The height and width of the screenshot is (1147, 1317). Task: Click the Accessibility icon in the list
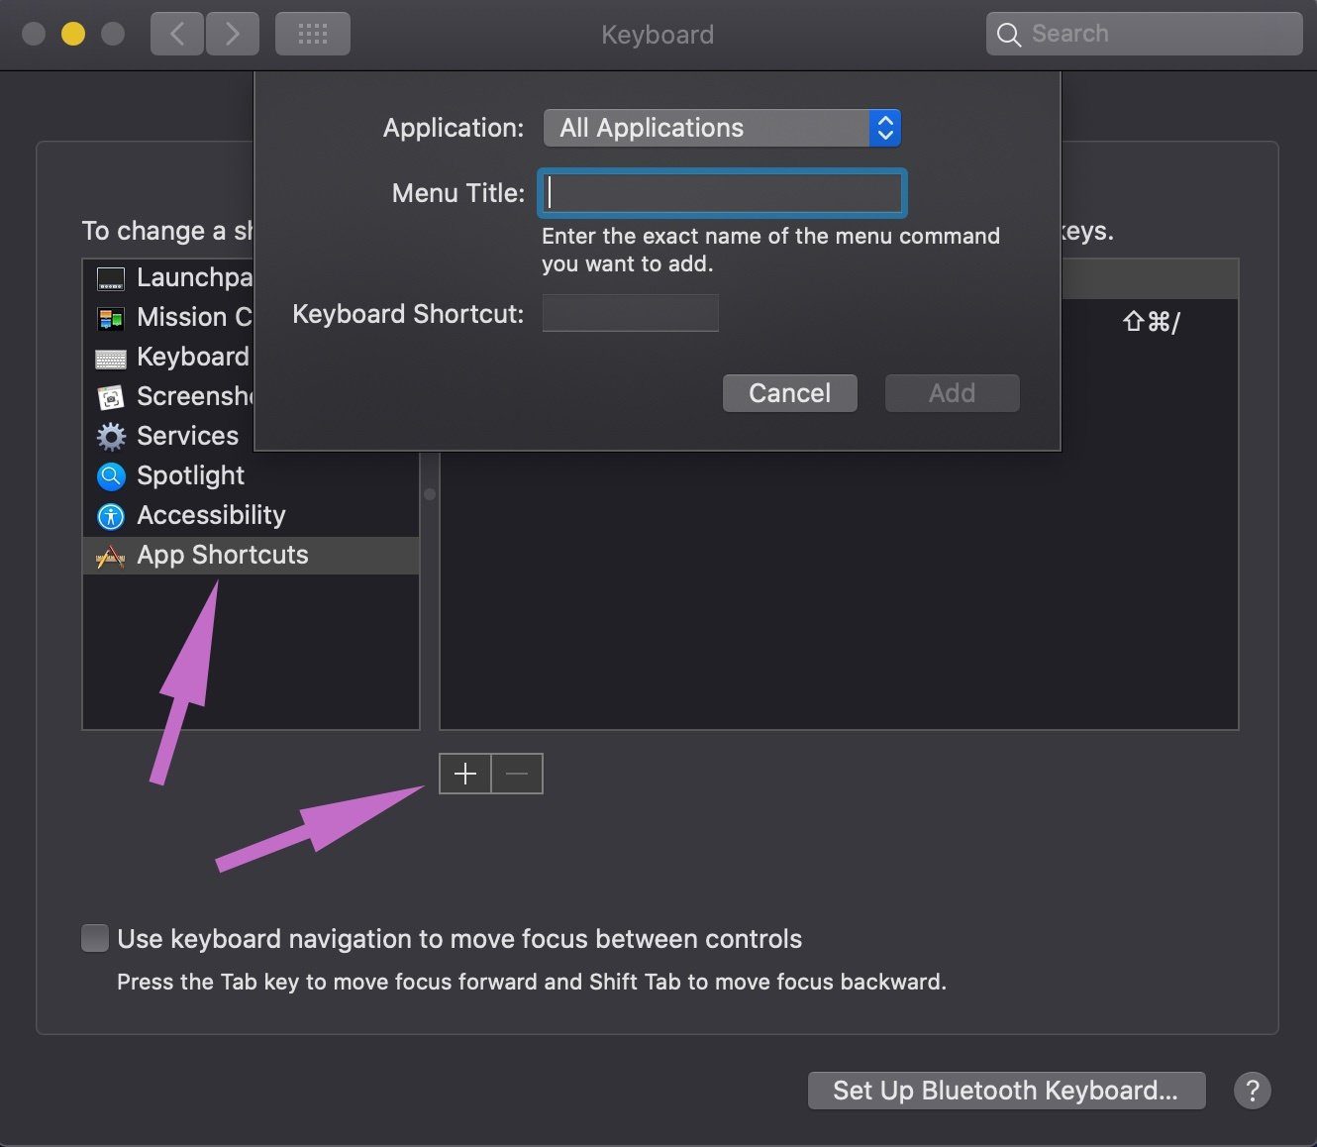click(111, 516)
